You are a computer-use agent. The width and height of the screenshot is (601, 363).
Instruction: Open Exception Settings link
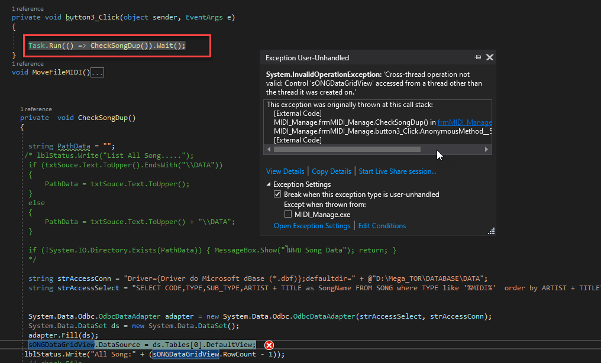click(x=312, y=226)
